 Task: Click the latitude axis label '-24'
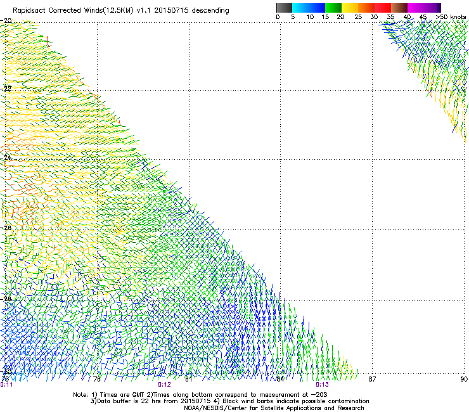[x=6, y=158]
